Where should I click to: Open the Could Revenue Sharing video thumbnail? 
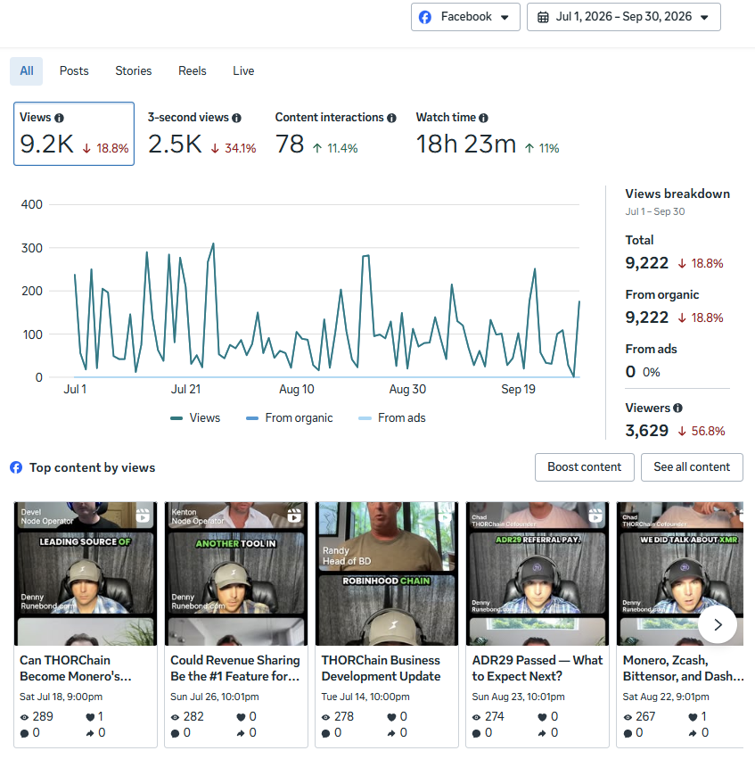[236, 573]
